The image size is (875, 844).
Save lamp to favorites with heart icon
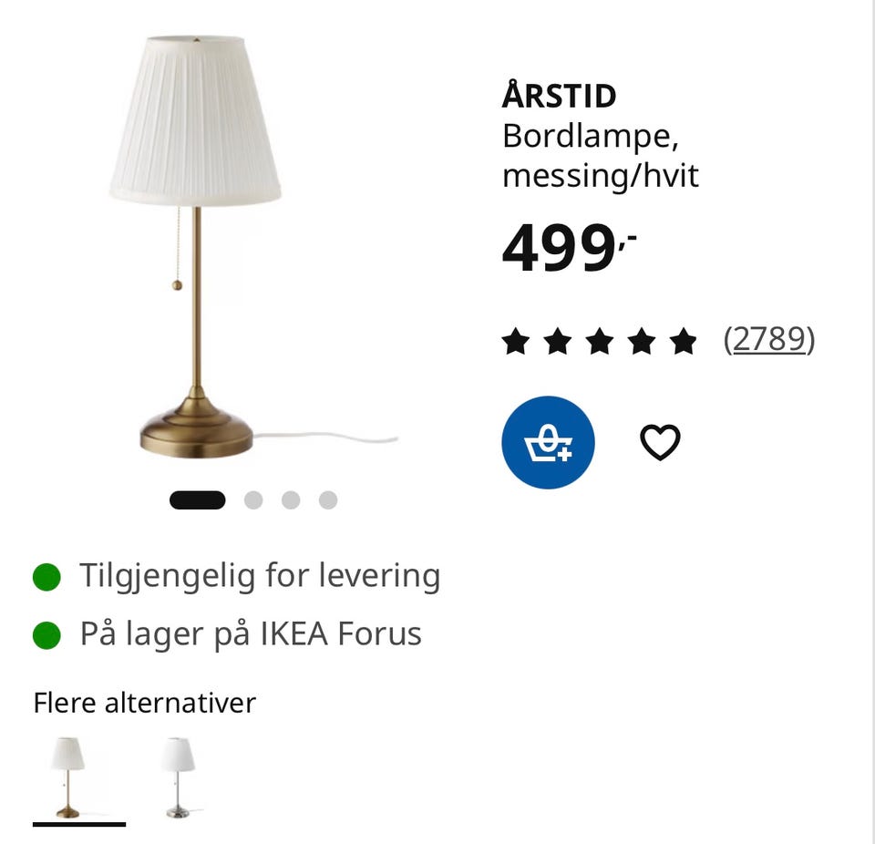(660, 442)
